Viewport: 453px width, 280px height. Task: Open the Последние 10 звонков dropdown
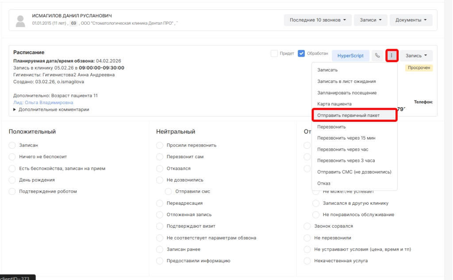318,20
